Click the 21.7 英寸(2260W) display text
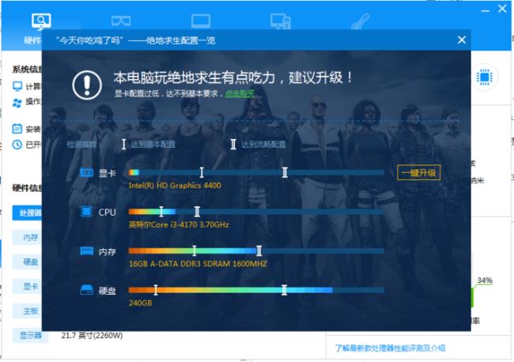 pyautogui.click(x=92, y=335)
